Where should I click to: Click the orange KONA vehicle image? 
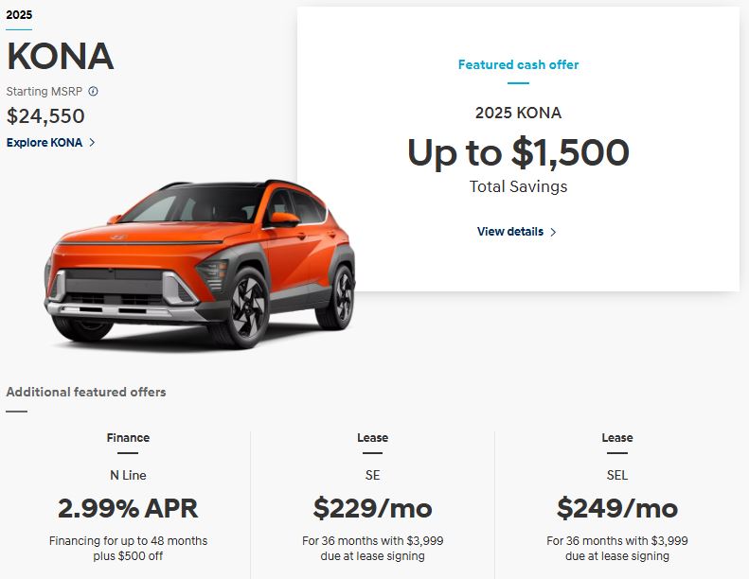click(199, 265)
